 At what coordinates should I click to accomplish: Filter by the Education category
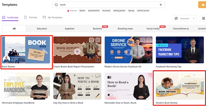(42, 29)
